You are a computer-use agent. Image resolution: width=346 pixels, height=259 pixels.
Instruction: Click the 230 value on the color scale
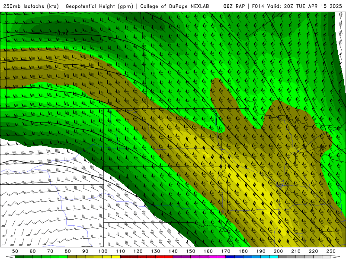[x=331, y=251]
